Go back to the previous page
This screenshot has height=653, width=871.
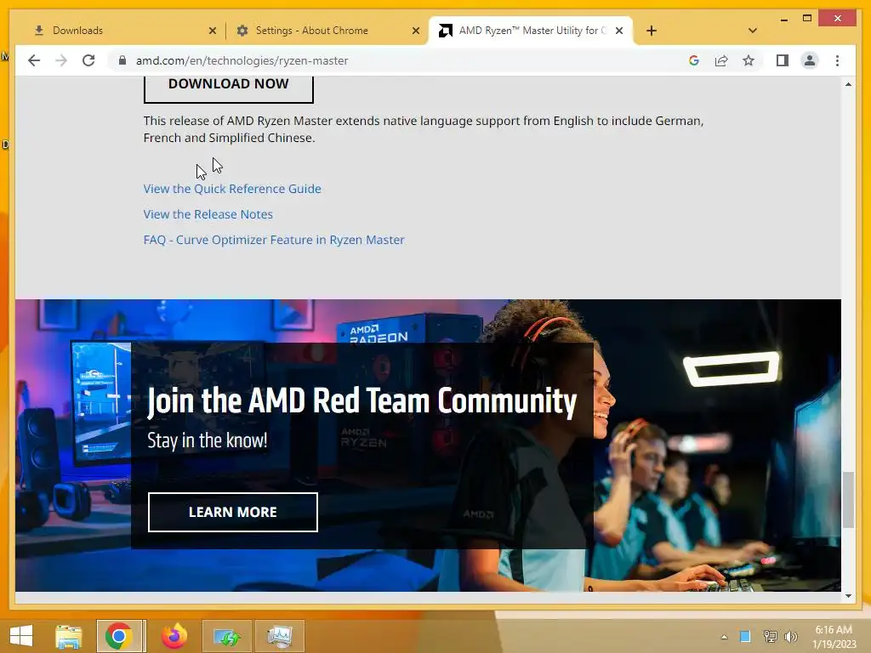click(34, 60)
